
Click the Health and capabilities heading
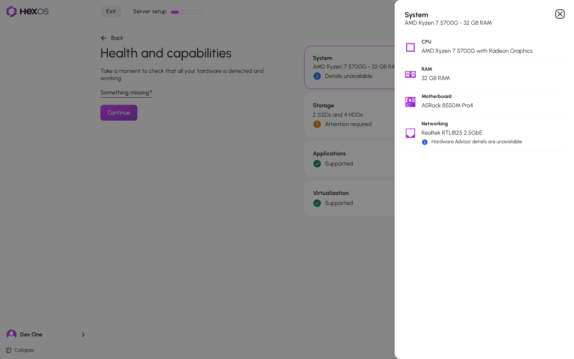[166, 53]
